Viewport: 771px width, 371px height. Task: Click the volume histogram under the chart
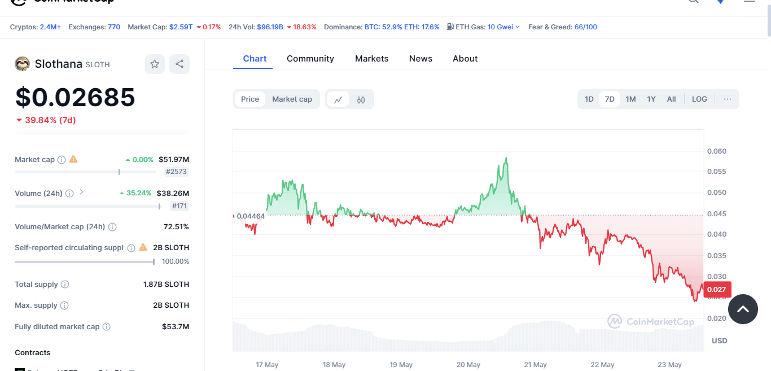tap(468, 336)
